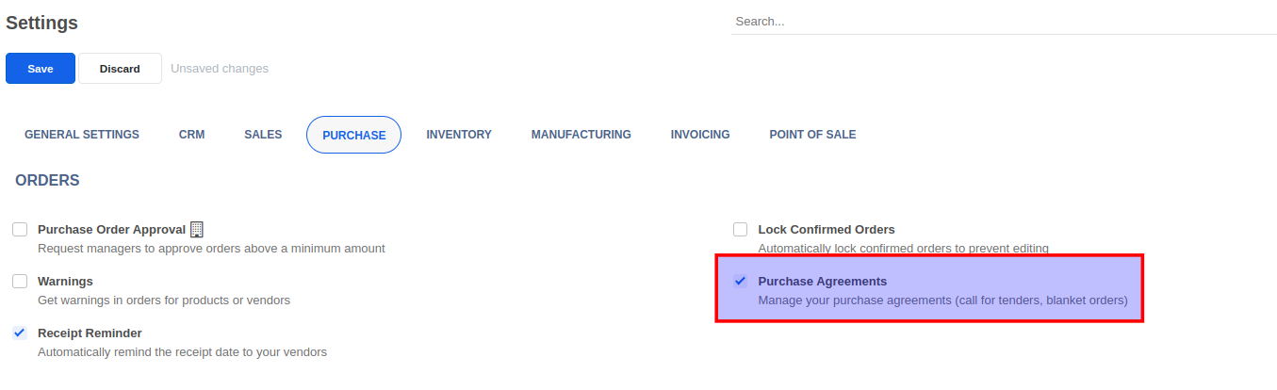
Task: Enable Lock Confirmed Orders checkbox
Action: pyautogui.click(x=741, y=230)
